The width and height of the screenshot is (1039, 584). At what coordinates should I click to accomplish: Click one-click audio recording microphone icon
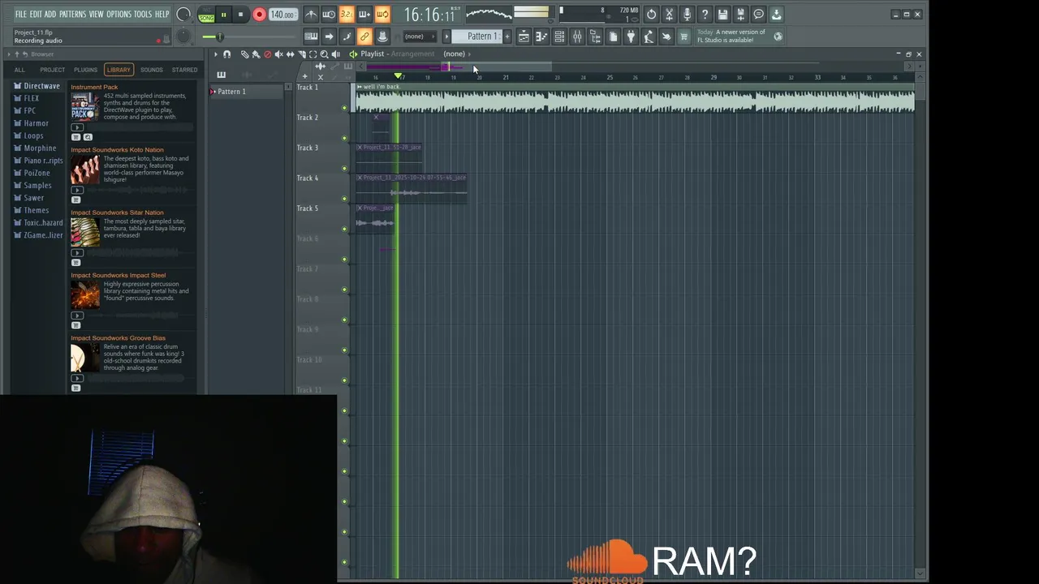[x=687, y=14]
